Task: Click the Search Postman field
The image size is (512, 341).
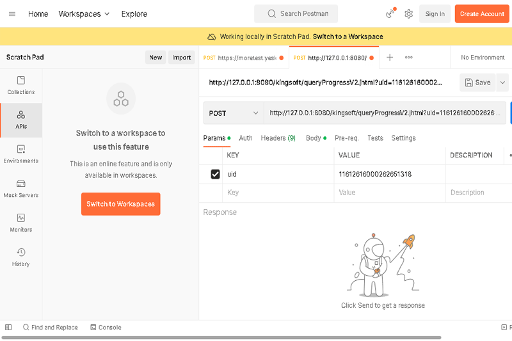Action: click(296, 14)
